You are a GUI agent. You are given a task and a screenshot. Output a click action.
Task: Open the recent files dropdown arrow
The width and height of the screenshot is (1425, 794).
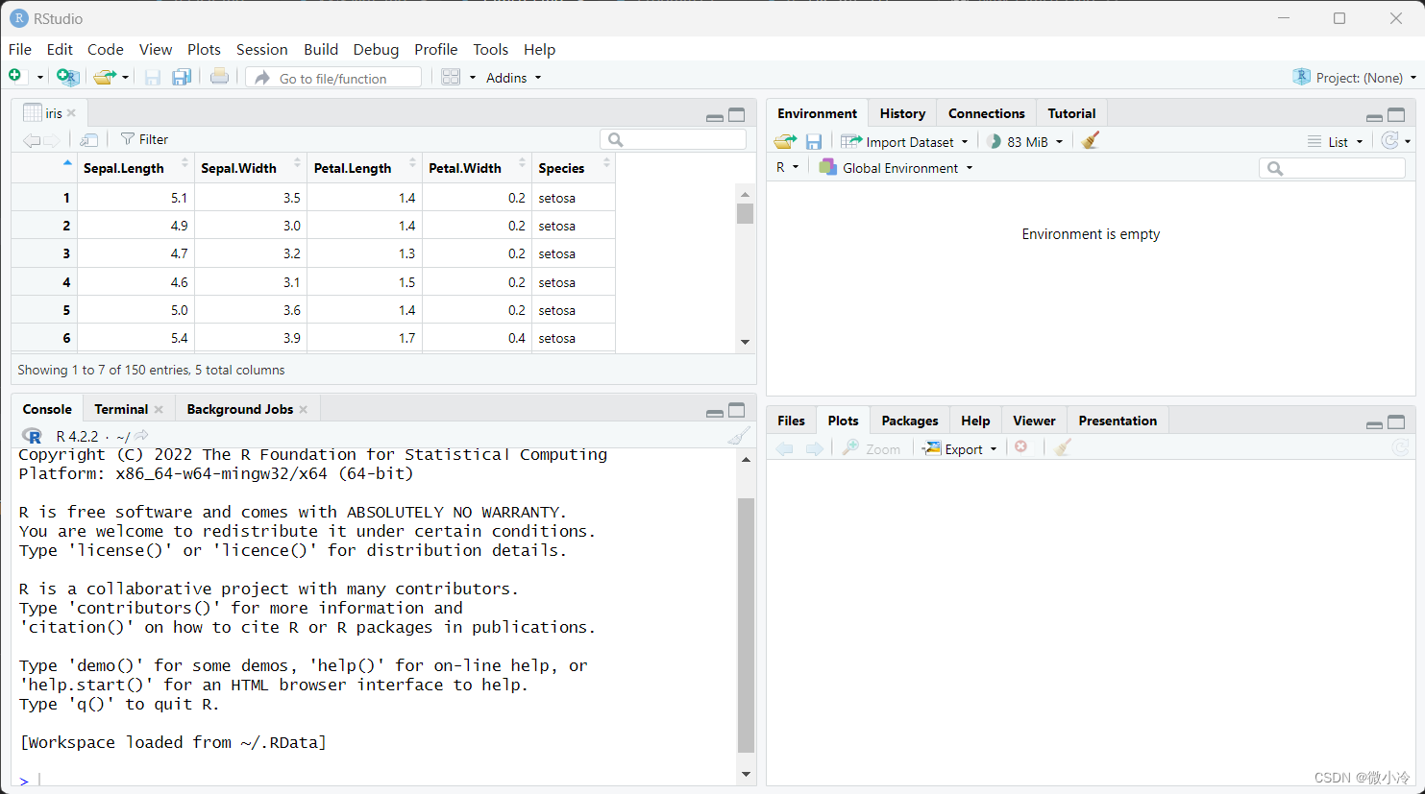(x=125, y=78)
